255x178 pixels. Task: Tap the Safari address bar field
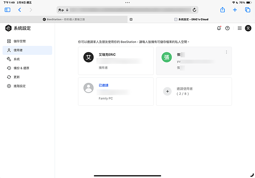tap(127, 10)
